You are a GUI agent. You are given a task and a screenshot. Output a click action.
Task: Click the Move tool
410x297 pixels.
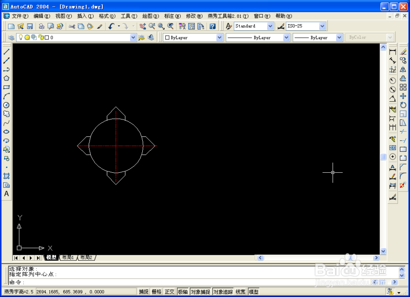403,96
